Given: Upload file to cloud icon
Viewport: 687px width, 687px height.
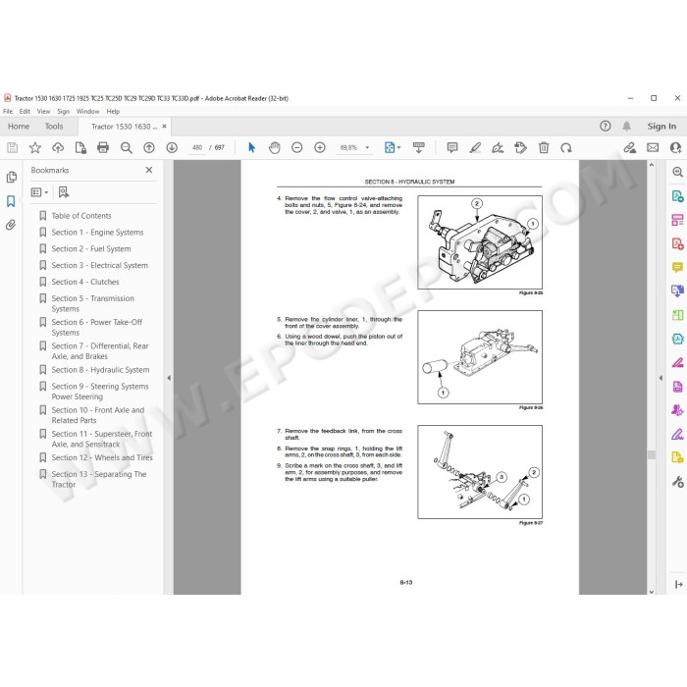Looking at the screenshot, I should (x=58, y=147).
